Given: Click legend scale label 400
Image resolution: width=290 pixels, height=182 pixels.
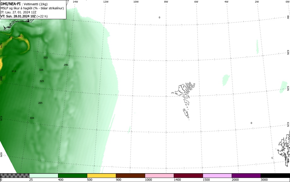Looking at the screenshot, I should (x=61, y=180).
